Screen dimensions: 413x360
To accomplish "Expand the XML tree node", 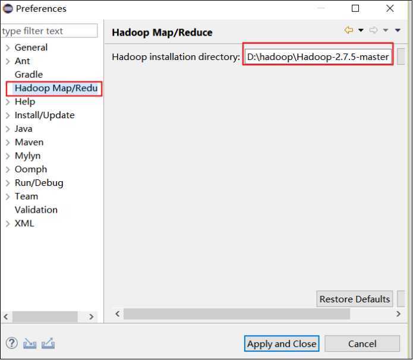I will [8, 223].
